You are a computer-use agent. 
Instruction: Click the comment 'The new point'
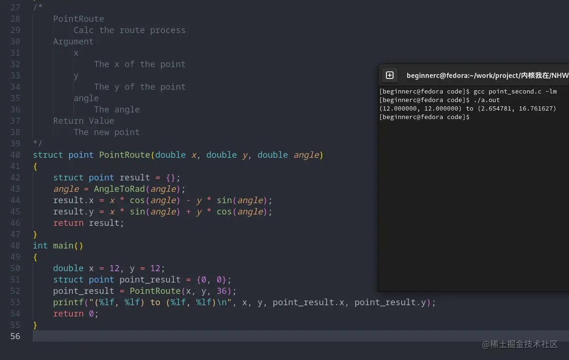point(107,132)
